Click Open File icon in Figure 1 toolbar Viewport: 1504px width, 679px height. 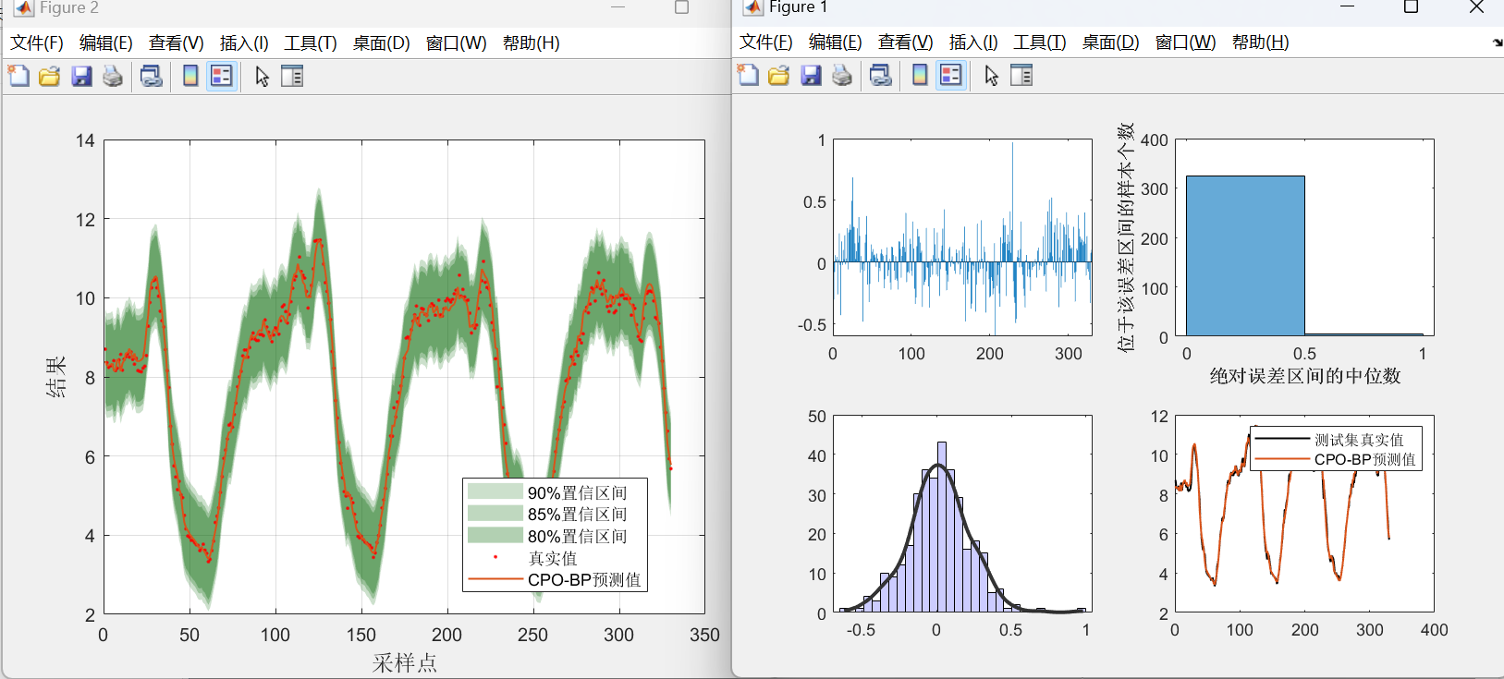click(779, 75)
